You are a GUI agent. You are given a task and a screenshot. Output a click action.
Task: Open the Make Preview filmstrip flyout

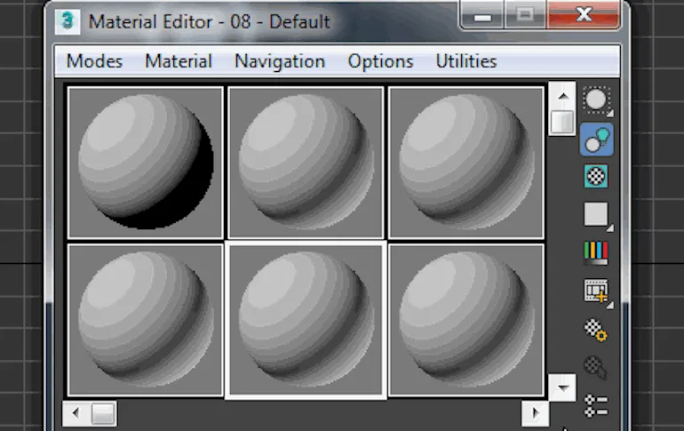596,291
